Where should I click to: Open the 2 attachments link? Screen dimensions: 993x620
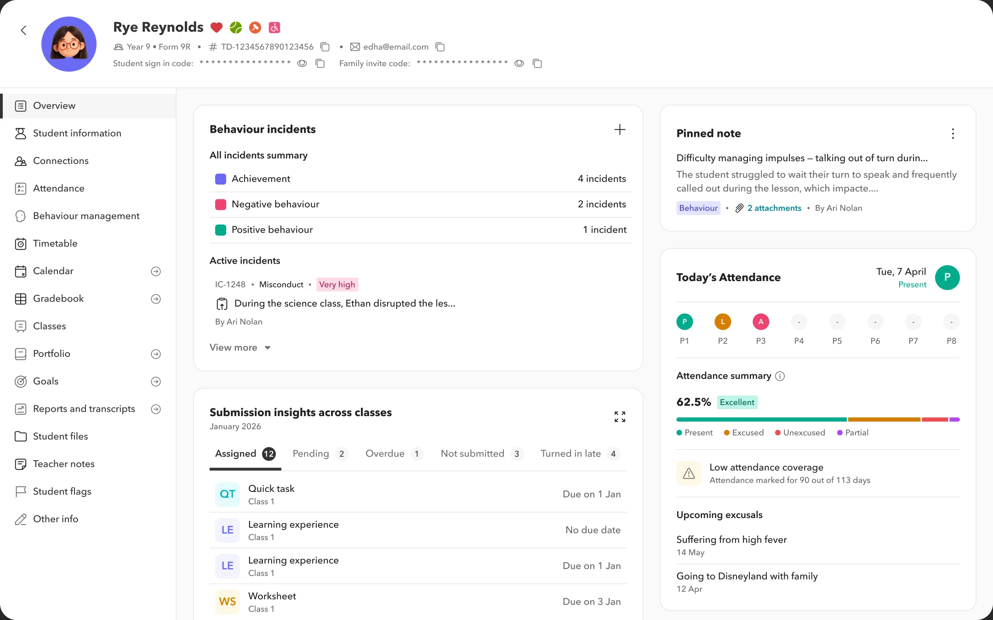[x=774, y=208]
